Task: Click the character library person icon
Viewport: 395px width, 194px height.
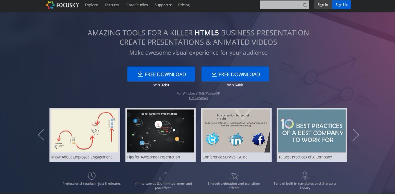Action: (x=305, y=176)
